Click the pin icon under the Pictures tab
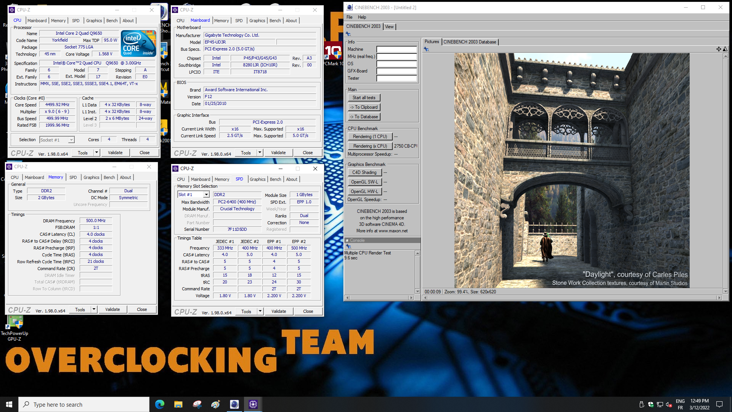Viewport: 732px width, 412px height. (x=426, y=49)
